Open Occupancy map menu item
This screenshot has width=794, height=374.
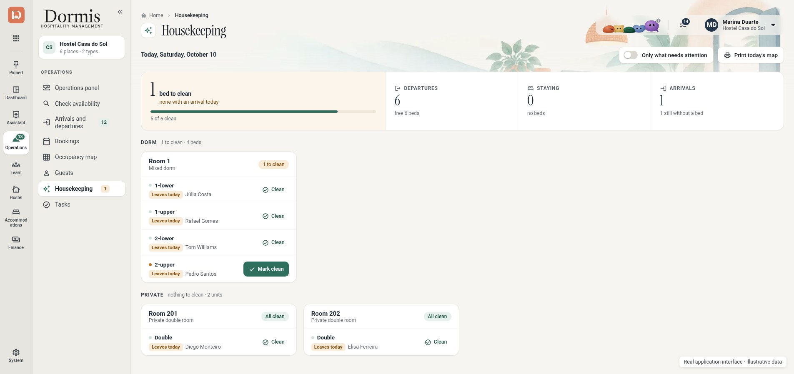pyautogui.click(x=82, y=157)
